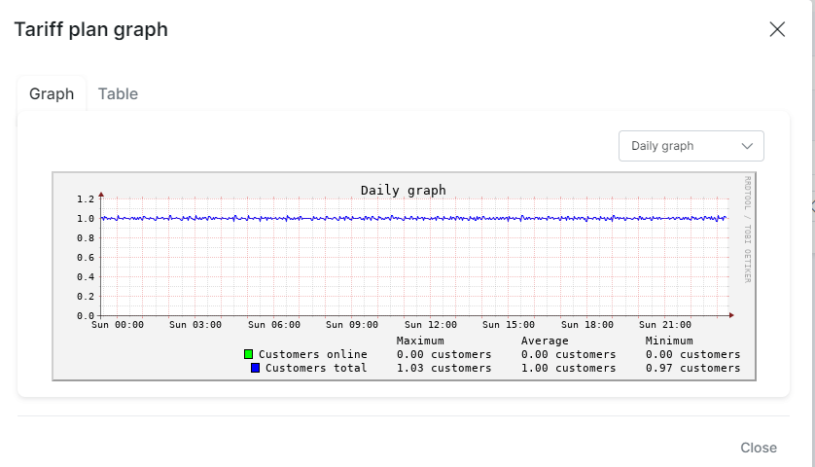Click the Close button at bottom

[x=759, y=448]
